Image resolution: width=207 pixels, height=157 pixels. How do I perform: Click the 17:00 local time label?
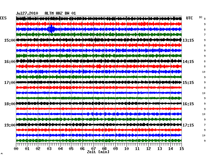(10, 83)
